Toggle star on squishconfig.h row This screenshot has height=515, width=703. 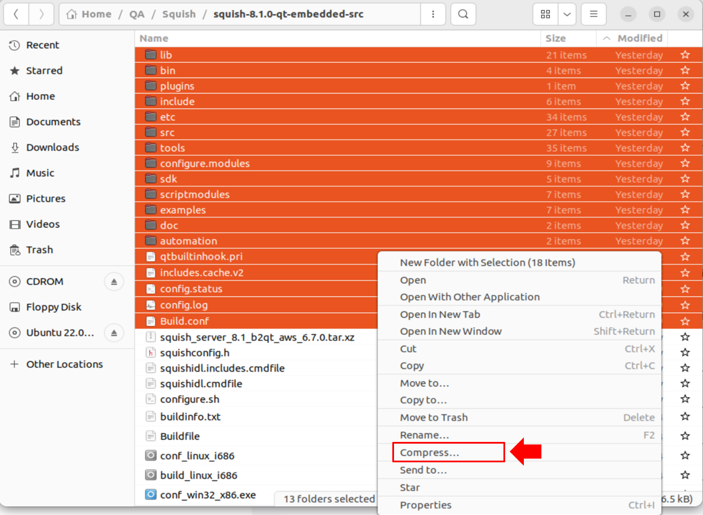[685, 352]
